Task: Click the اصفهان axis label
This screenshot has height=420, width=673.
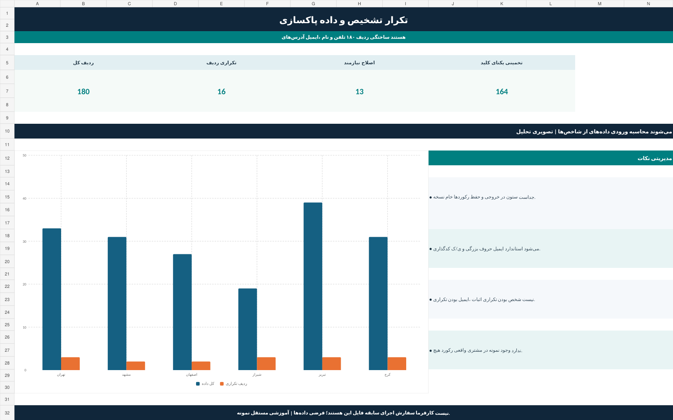Action: 192,374
